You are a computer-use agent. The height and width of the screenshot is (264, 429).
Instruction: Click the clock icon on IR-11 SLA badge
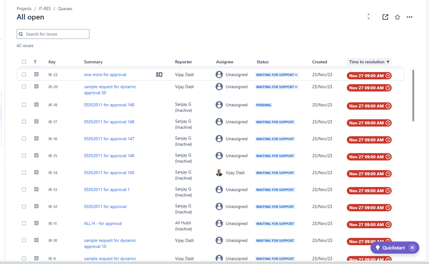click(x=388, y=225)
